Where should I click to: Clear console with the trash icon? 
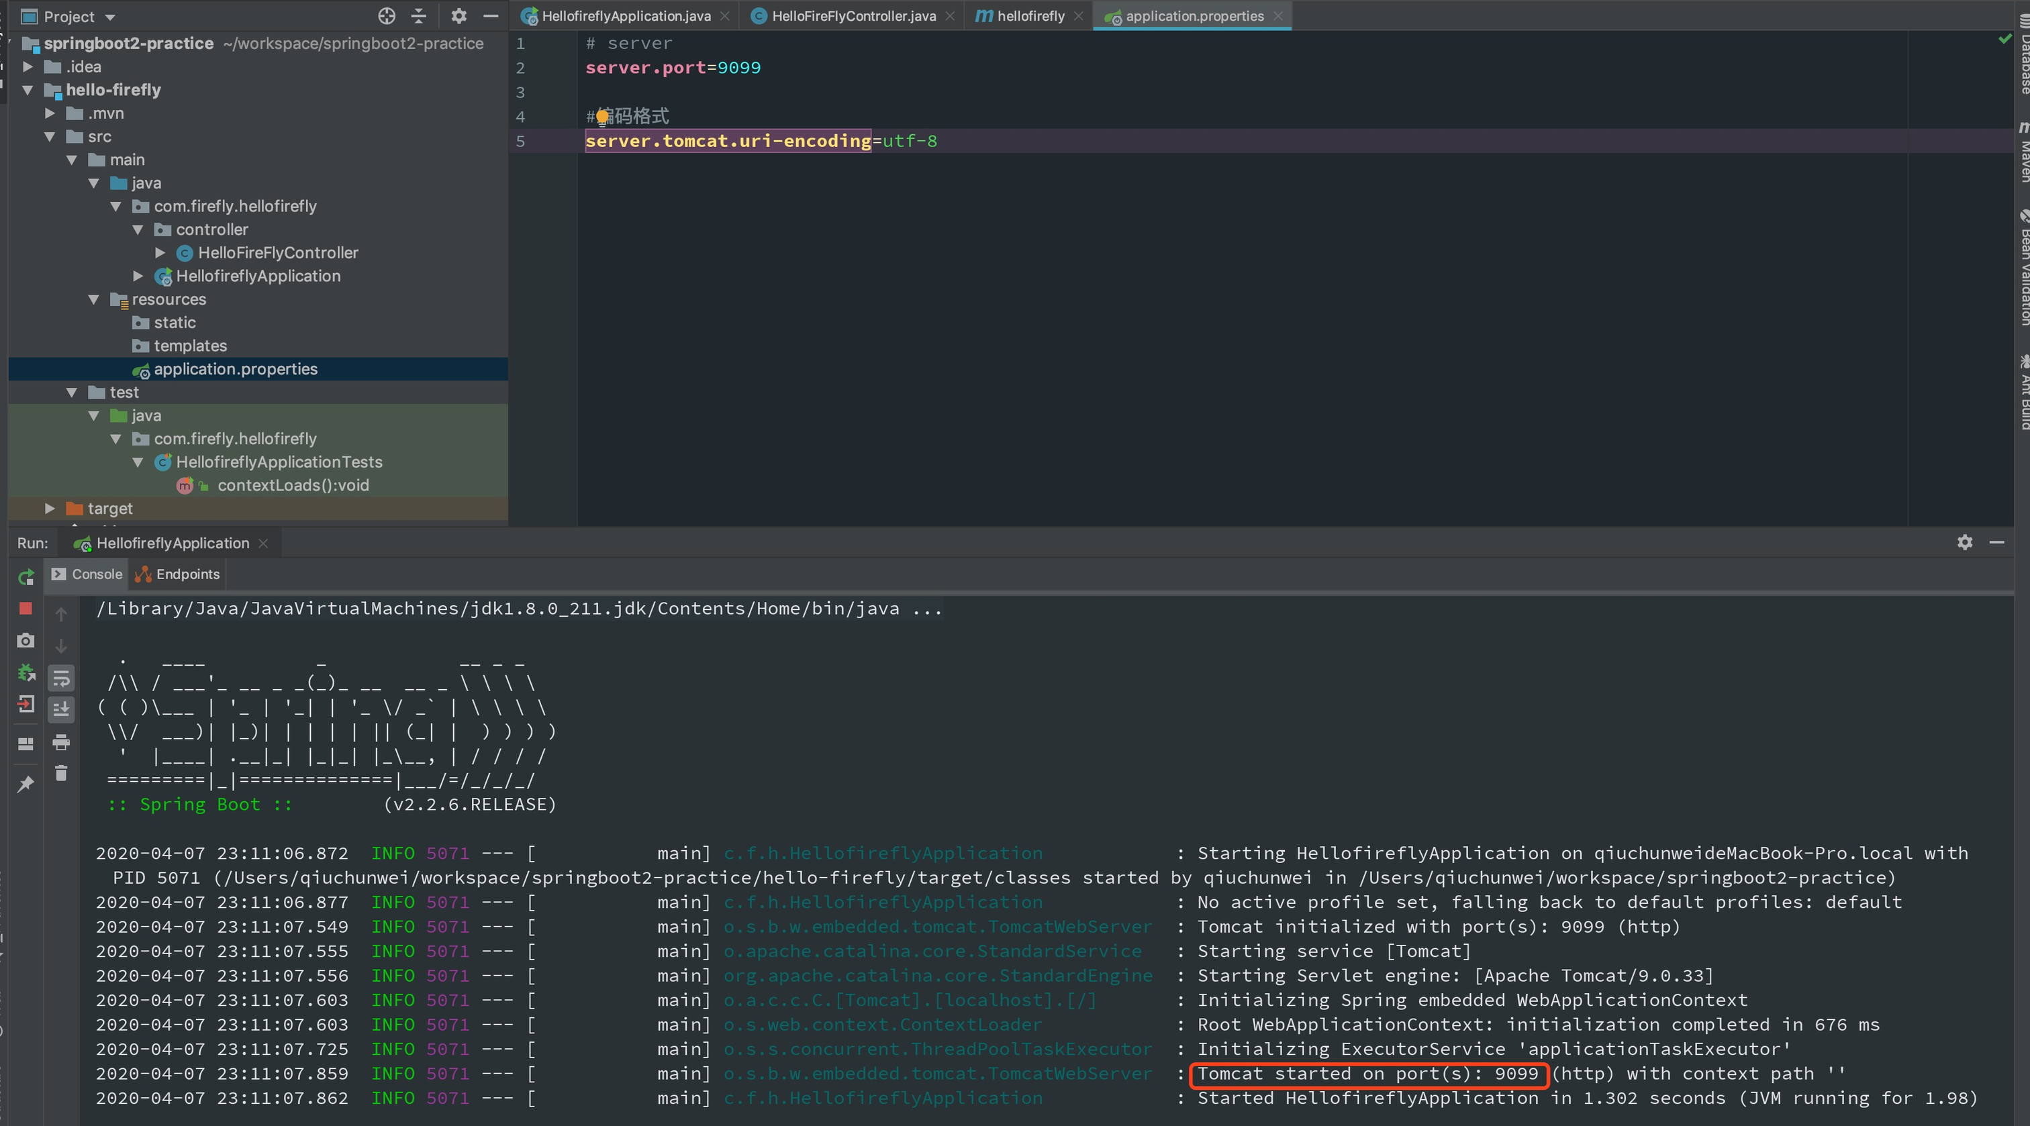coord(60,773)
